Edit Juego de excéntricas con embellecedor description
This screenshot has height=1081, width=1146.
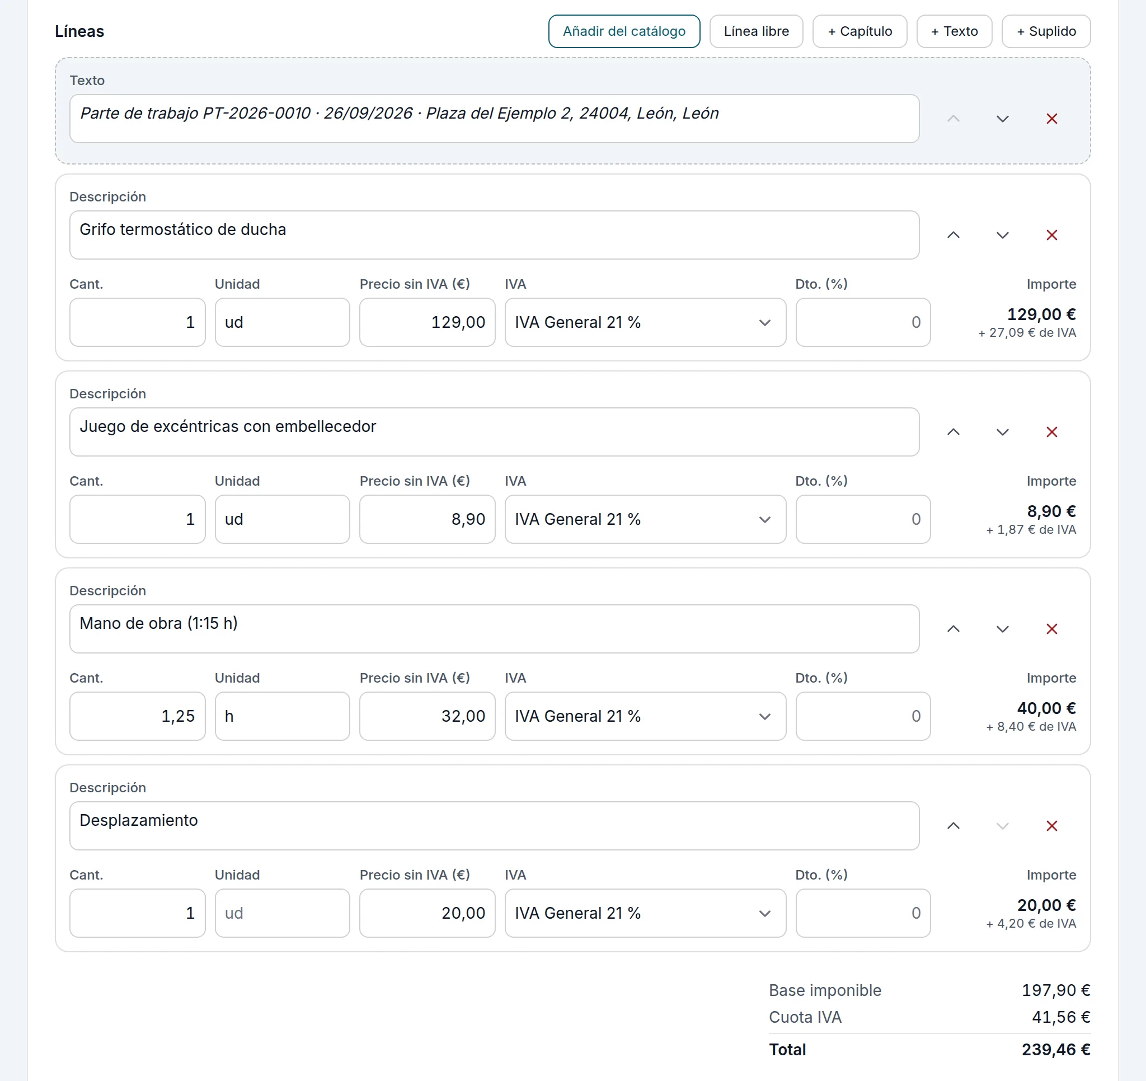coord(494,432)
